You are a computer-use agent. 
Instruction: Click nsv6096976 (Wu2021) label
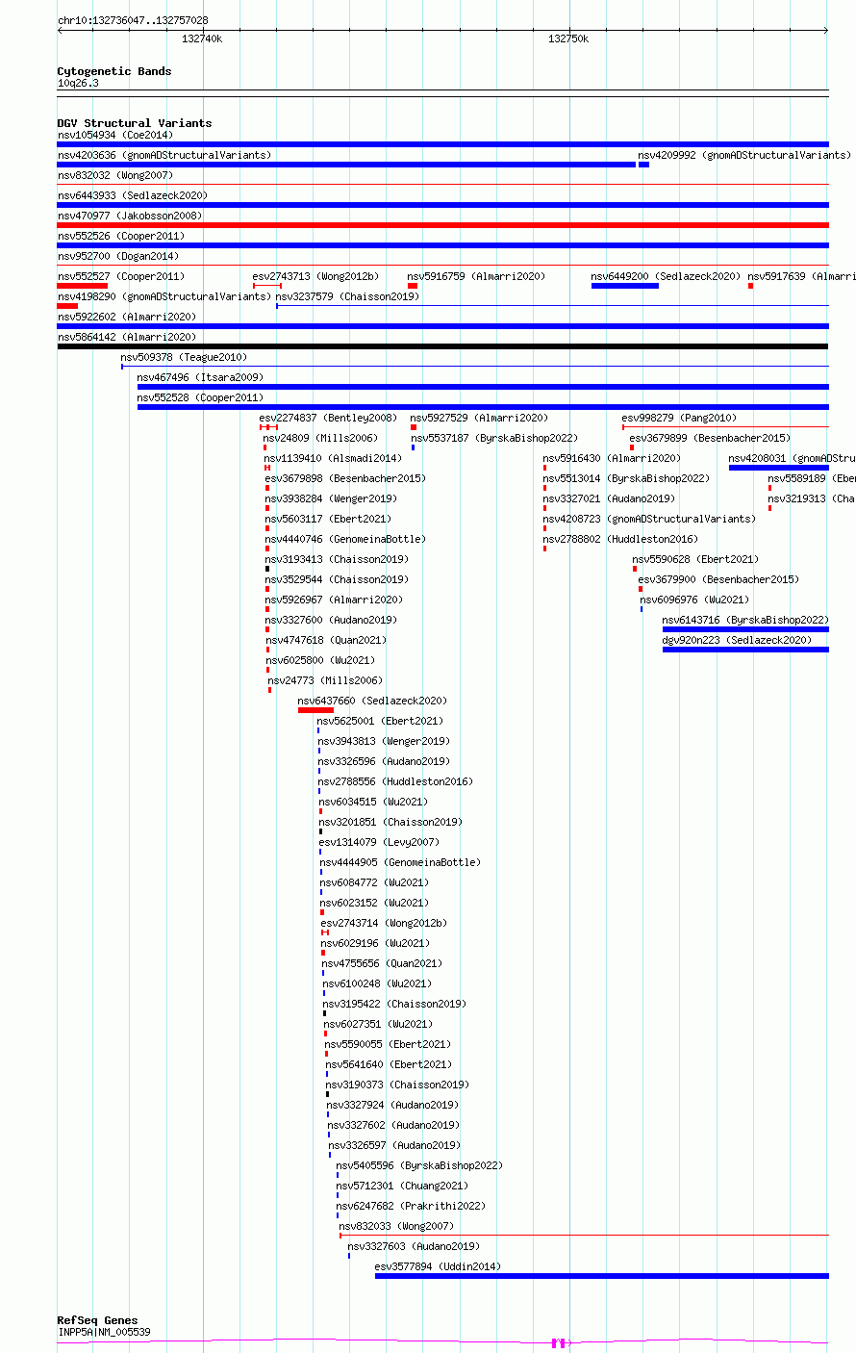tap(695, 600)
